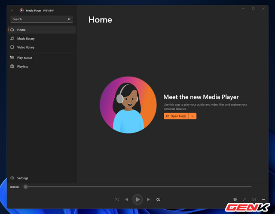This screenshot has width=275, height=214.
Task: Click the Open file(s) button
Action: click(176, 116)
